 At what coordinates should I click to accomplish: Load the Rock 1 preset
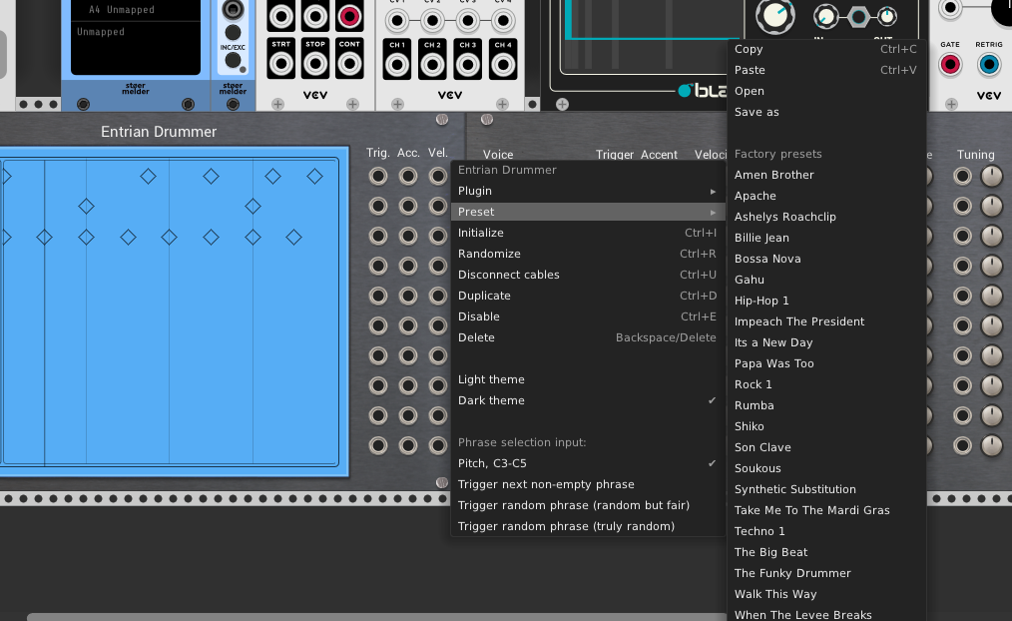click(826, 384)
